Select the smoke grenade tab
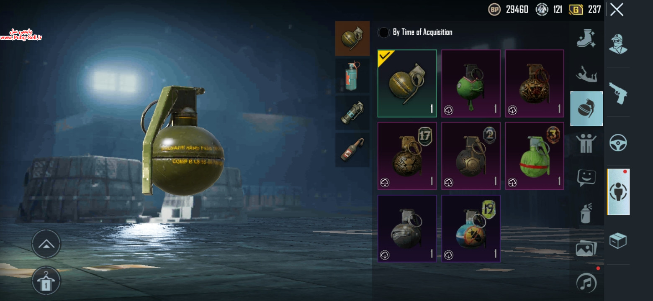This screenshot has height=301, width=653. tap(352, 76)
